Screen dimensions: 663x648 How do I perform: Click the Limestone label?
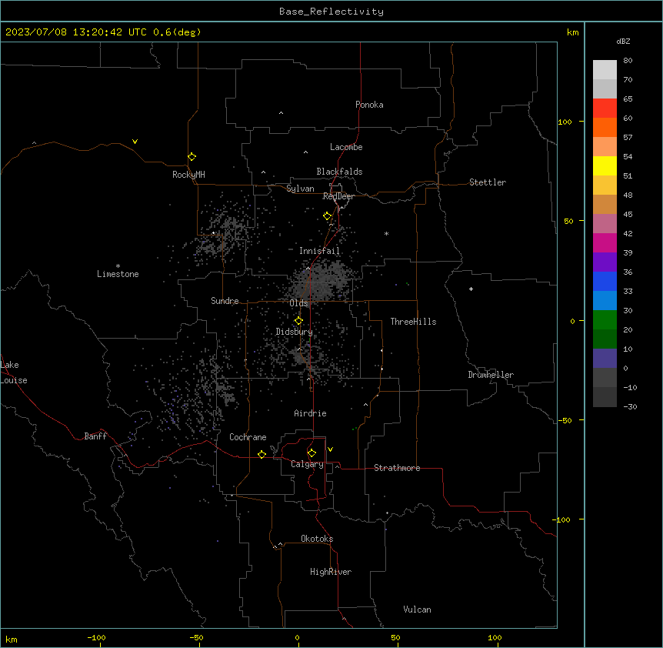118,274
